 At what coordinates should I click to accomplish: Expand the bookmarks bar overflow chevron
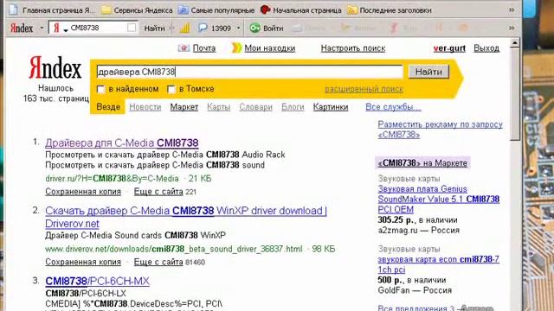pyautogui.click(x=512, y=10)
